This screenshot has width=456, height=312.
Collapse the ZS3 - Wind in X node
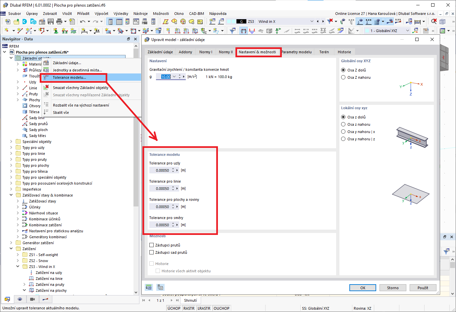18,267
